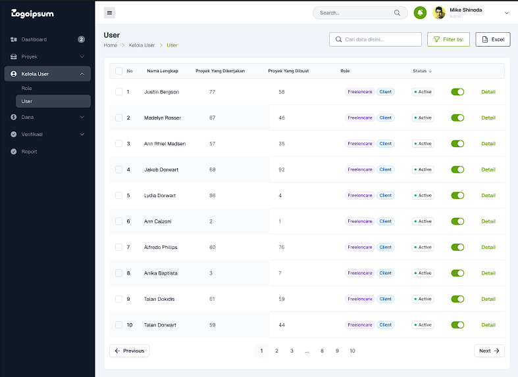
Task: Click the funnel filter icon
Action: tap(436, 39)
